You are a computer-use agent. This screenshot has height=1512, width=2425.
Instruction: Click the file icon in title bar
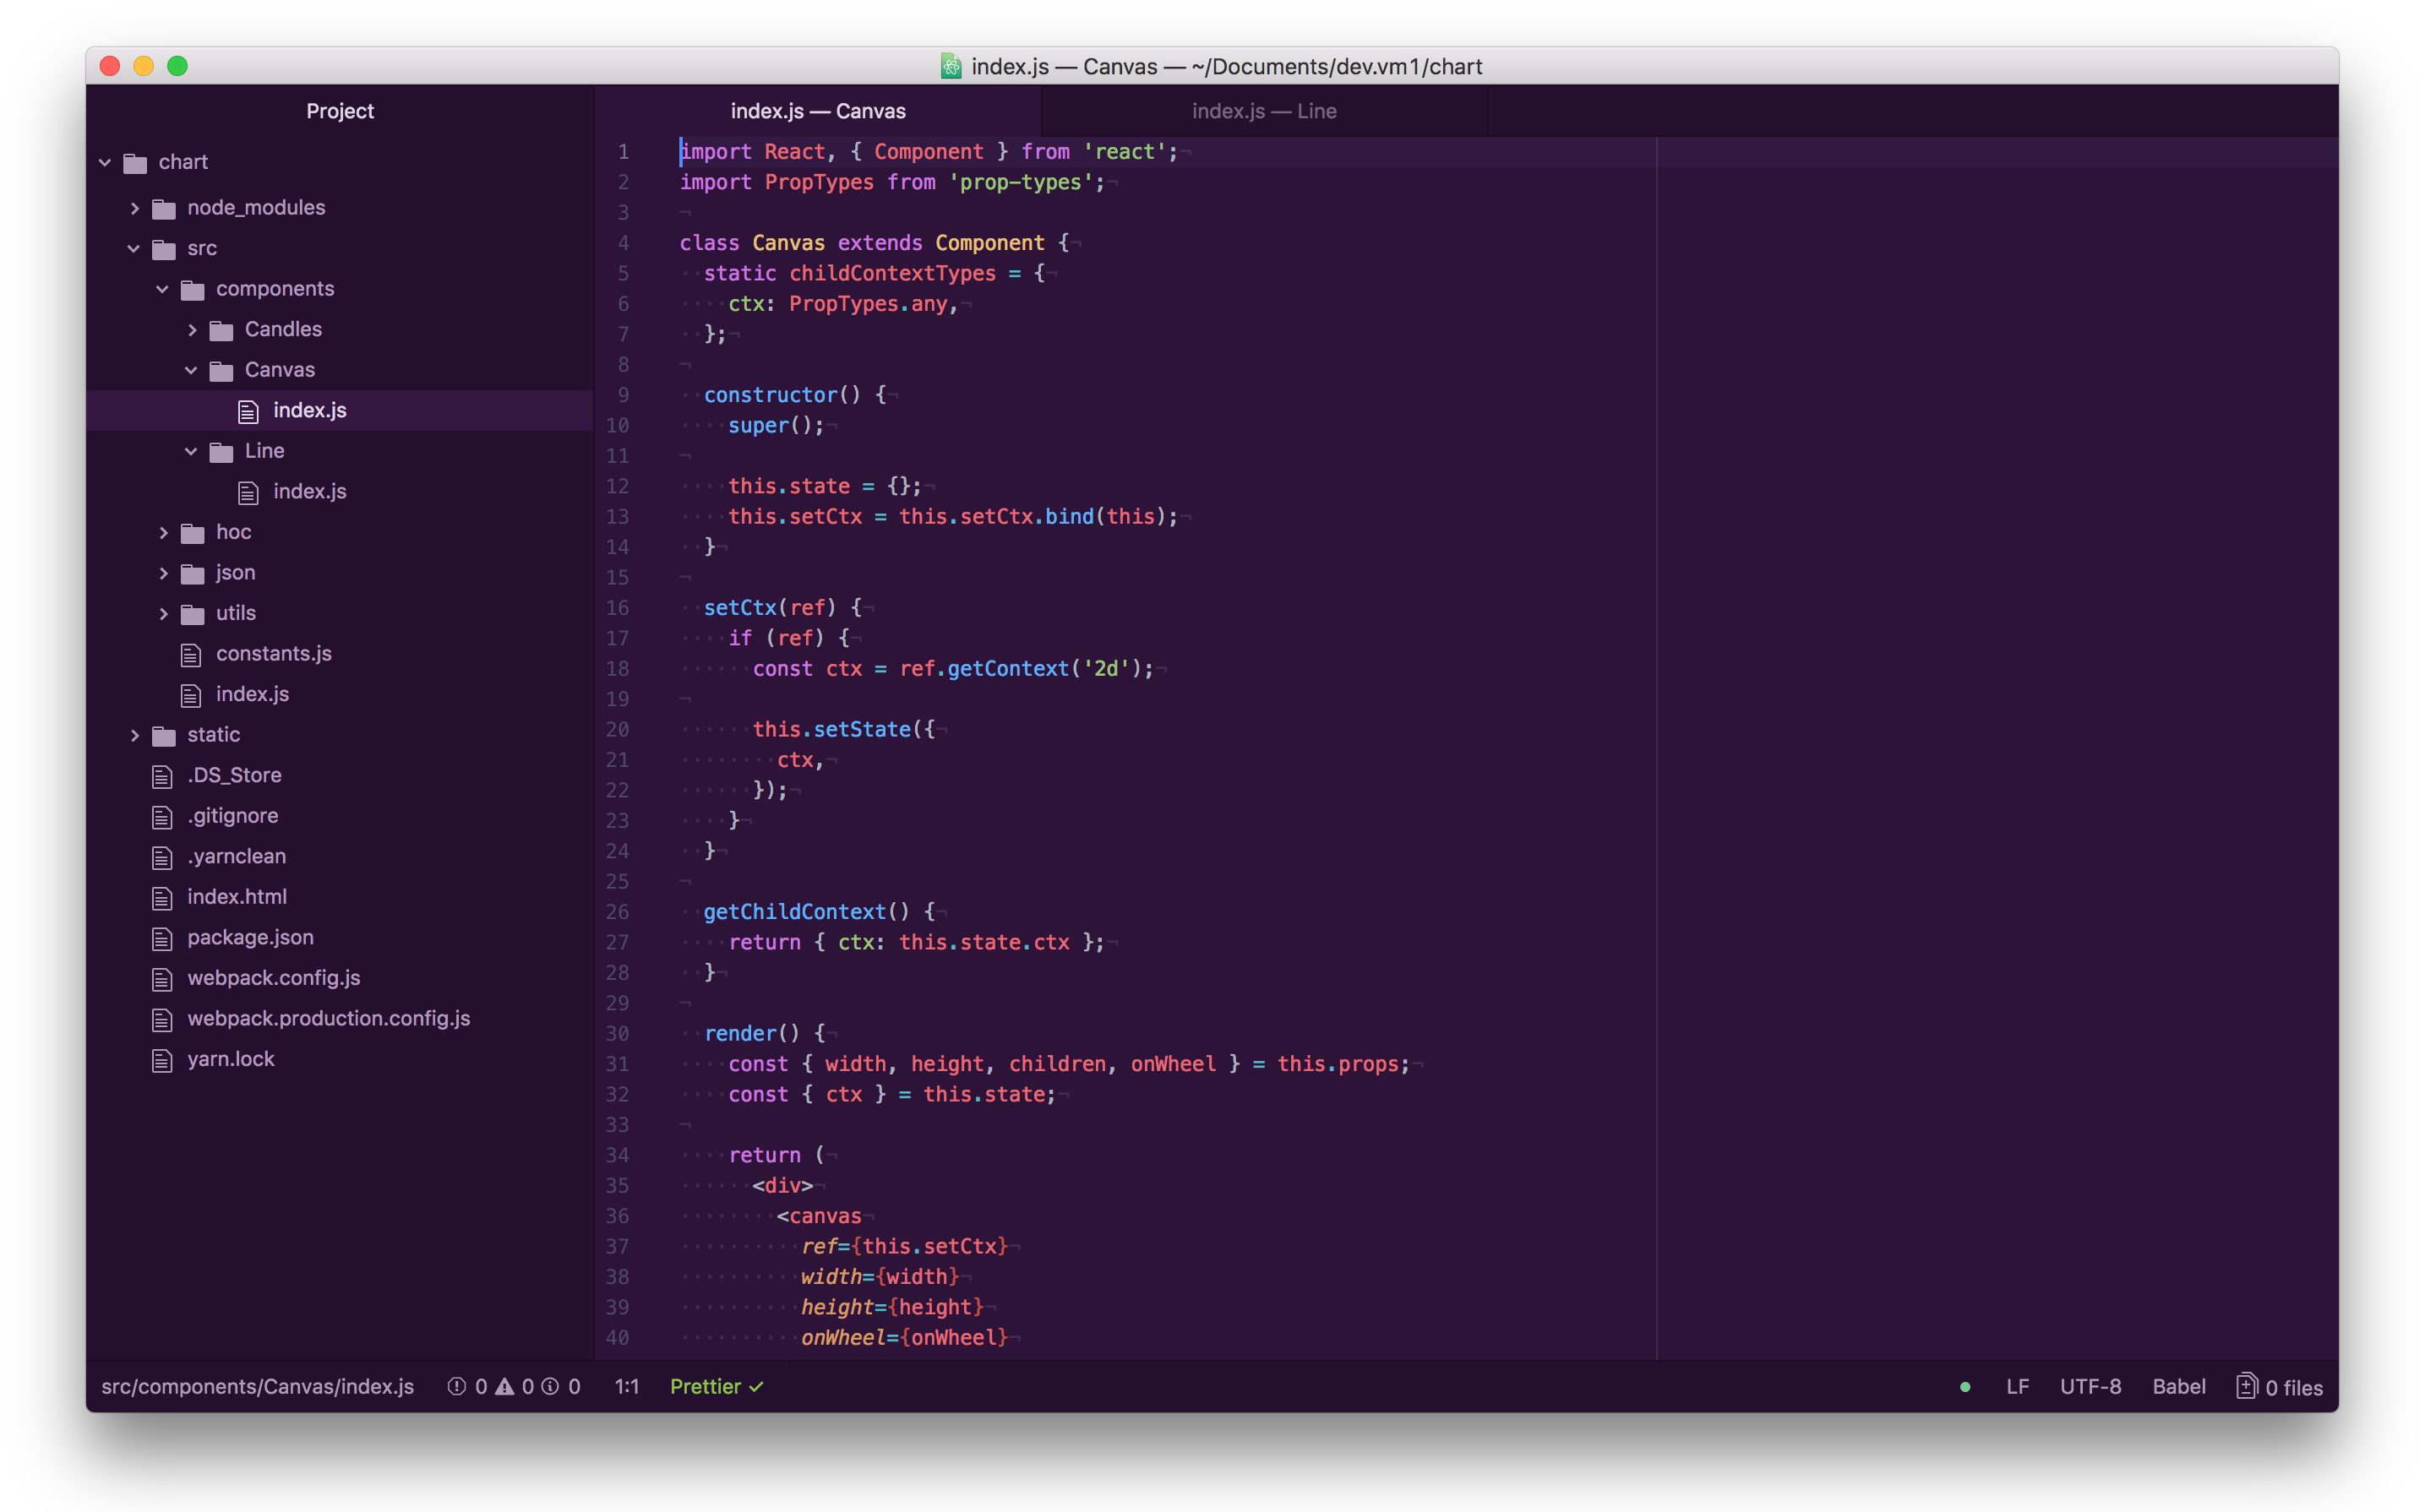click(951, 66)
